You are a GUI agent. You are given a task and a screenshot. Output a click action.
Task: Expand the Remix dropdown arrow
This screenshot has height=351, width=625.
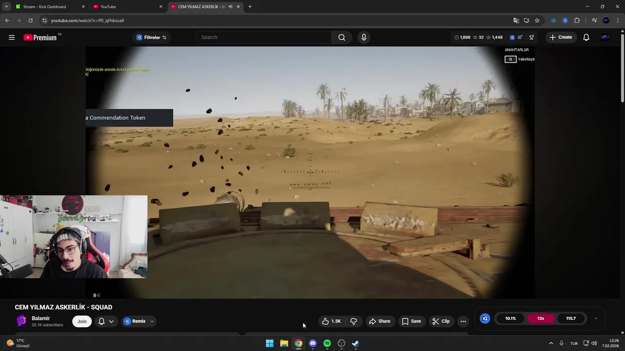pyautogui.click(x=152, y=321)
